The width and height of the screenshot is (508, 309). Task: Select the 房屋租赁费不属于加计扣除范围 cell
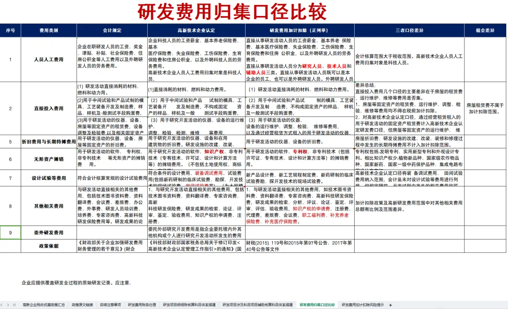485,108
